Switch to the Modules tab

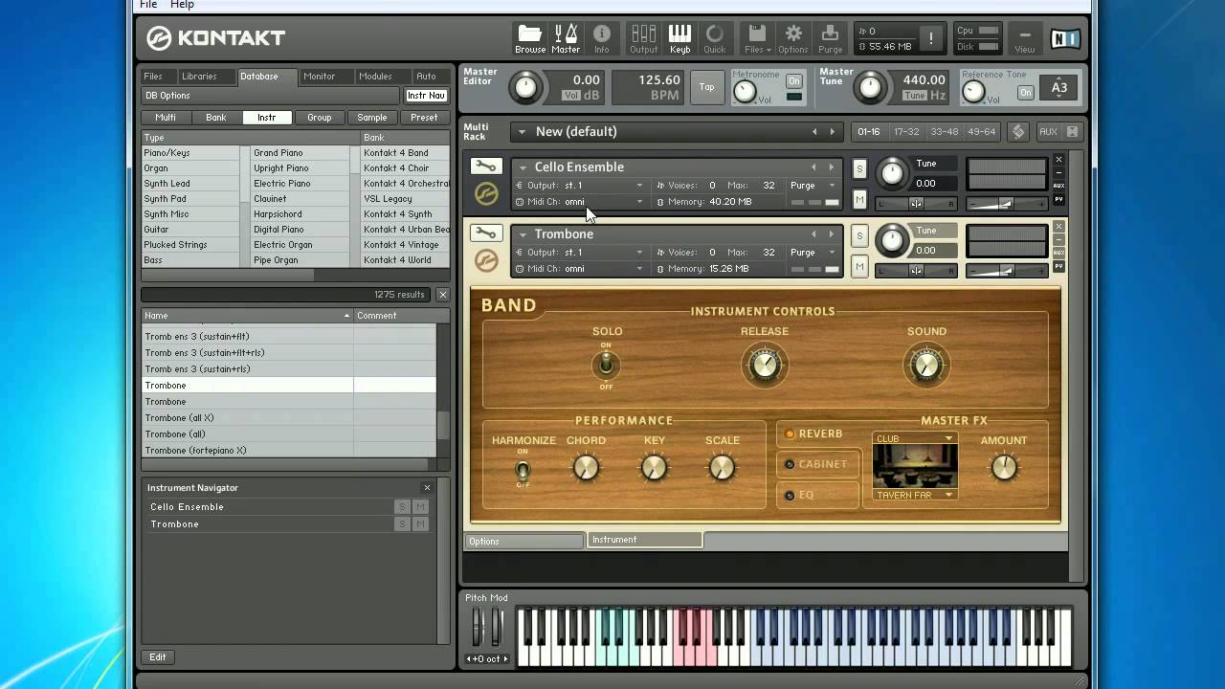[x=375, y=77]
